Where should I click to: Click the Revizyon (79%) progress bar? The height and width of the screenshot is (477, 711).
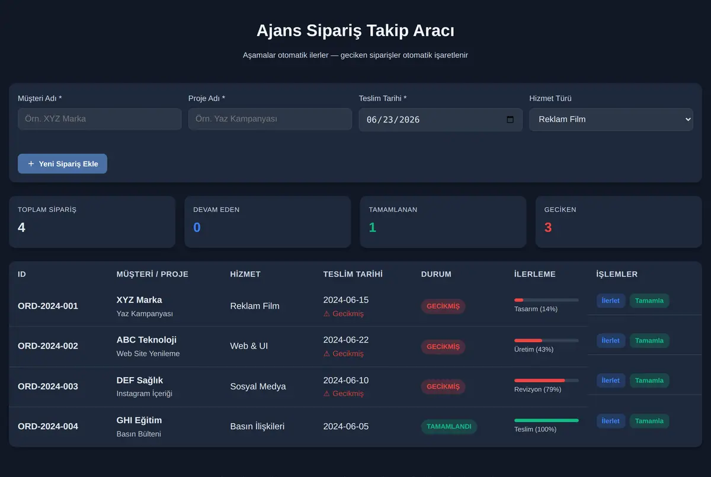click(546, 380)
